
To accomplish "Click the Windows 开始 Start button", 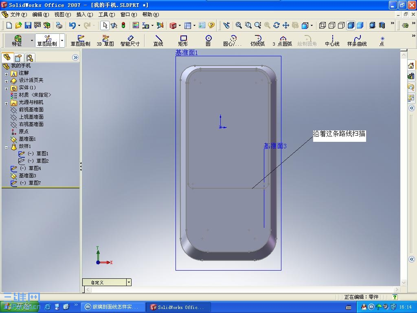I will point(20,307).
